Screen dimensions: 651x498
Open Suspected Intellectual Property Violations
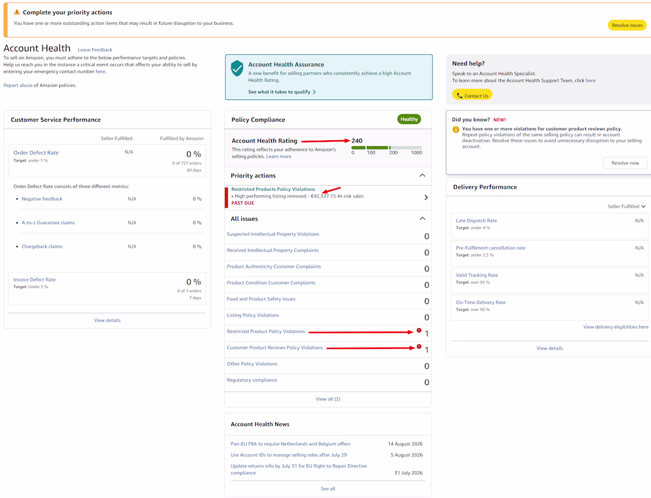tap(273, 234)
